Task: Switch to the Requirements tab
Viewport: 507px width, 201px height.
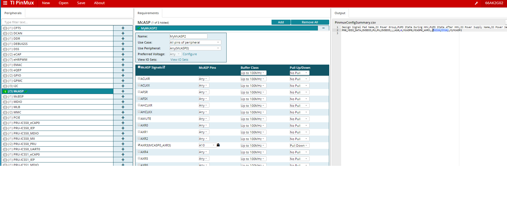Action: coord(148,13)
